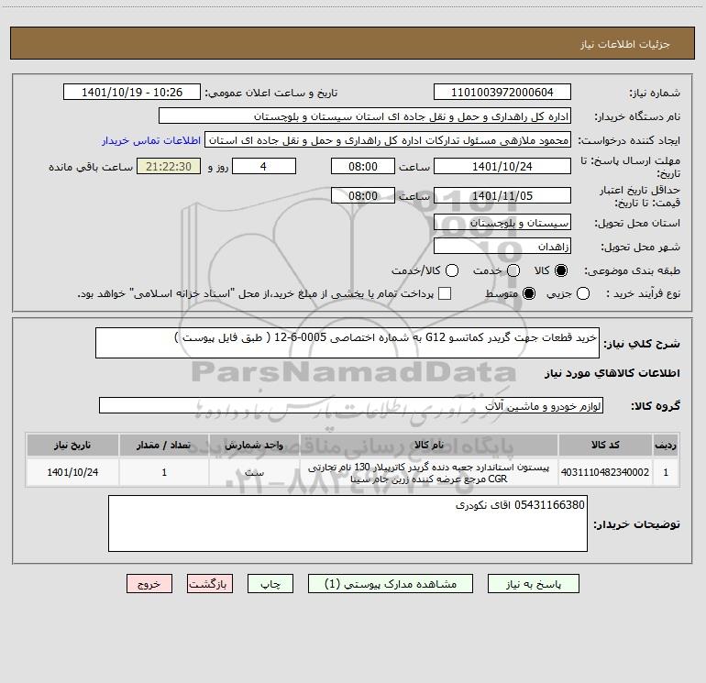Click the چاپ print button
This screenshot has height=683, width=706.
(x=270, y=584)
